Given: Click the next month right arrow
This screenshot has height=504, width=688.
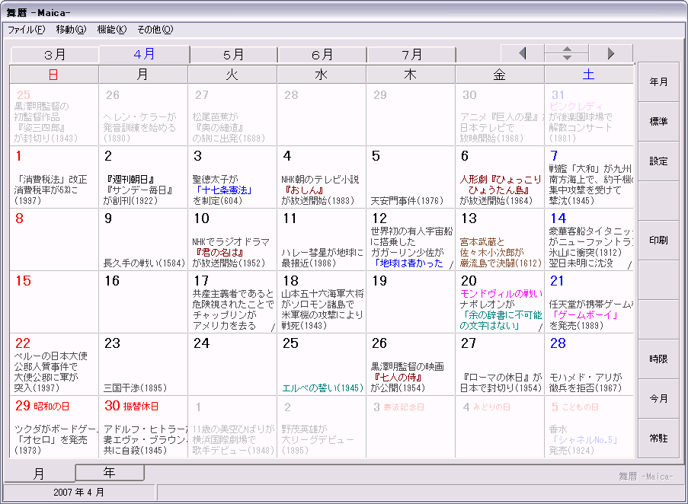Looking at the screenshot, I should point(611,53).
